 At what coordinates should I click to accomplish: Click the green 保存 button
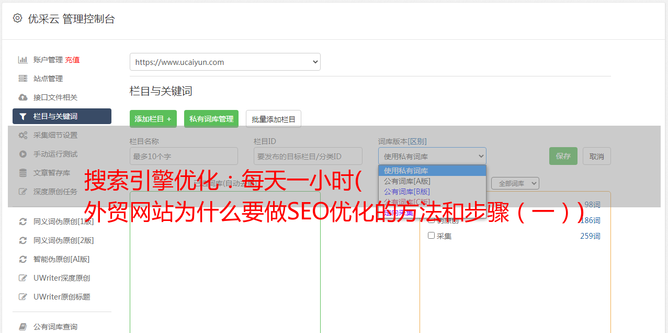pos(563,156)
